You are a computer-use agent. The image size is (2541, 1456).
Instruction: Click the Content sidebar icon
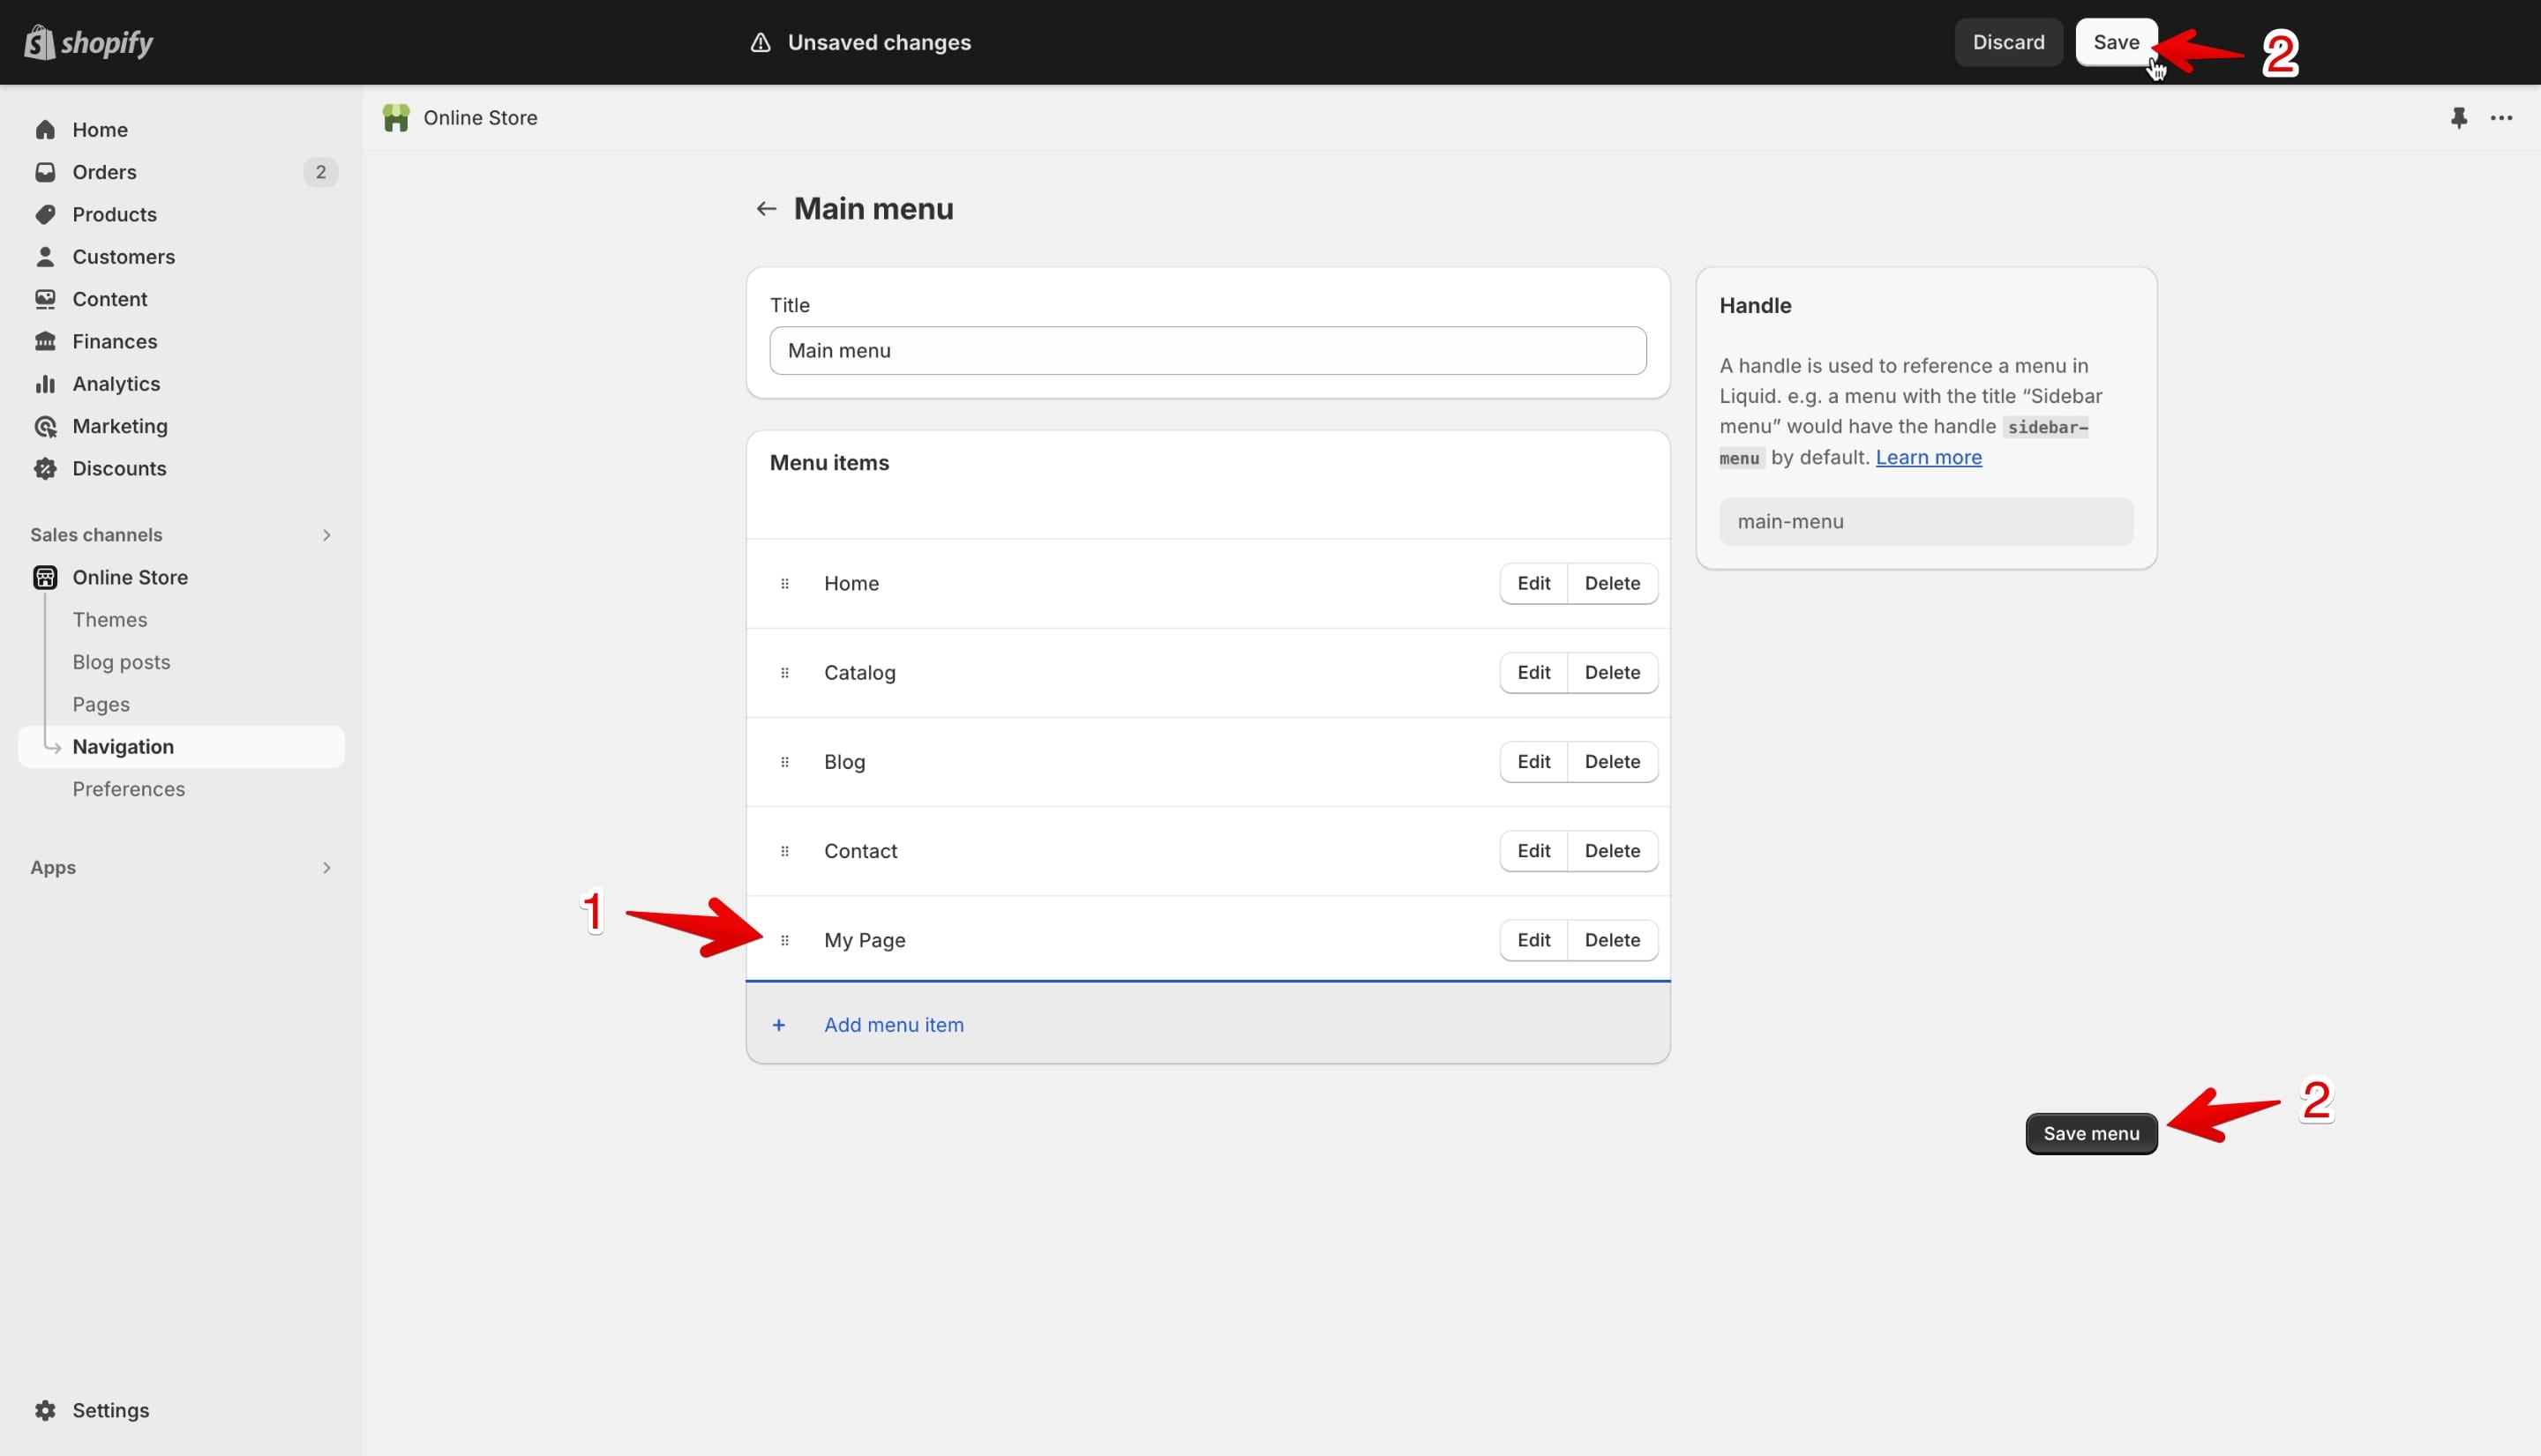pyautogui.click(x=45, y=299)
